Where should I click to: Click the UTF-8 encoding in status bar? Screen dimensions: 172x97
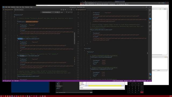pyautogui.click(x=131, y=81)
